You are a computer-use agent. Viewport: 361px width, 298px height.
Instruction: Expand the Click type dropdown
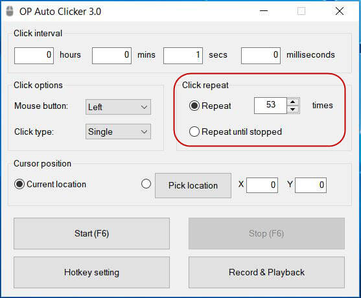click(118, 132)
